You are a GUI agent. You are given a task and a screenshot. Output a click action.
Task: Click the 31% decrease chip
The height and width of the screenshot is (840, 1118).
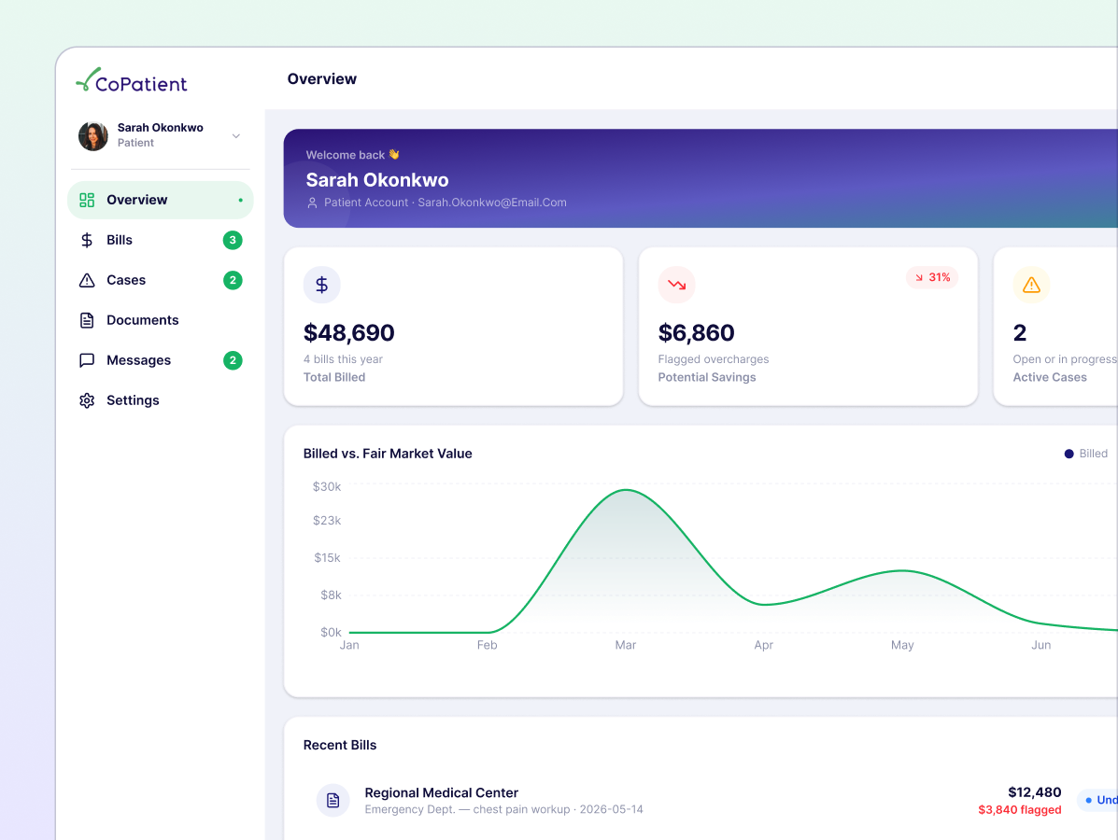pos(932,277)
